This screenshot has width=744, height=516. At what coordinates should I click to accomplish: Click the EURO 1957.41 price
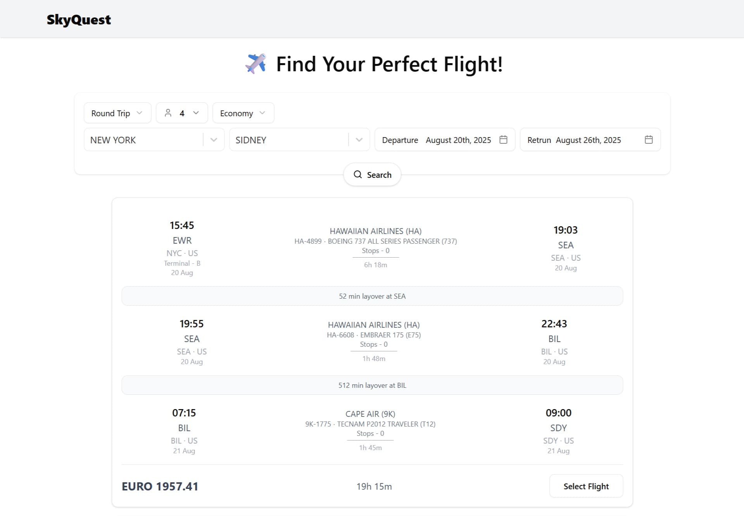[160, 487]
